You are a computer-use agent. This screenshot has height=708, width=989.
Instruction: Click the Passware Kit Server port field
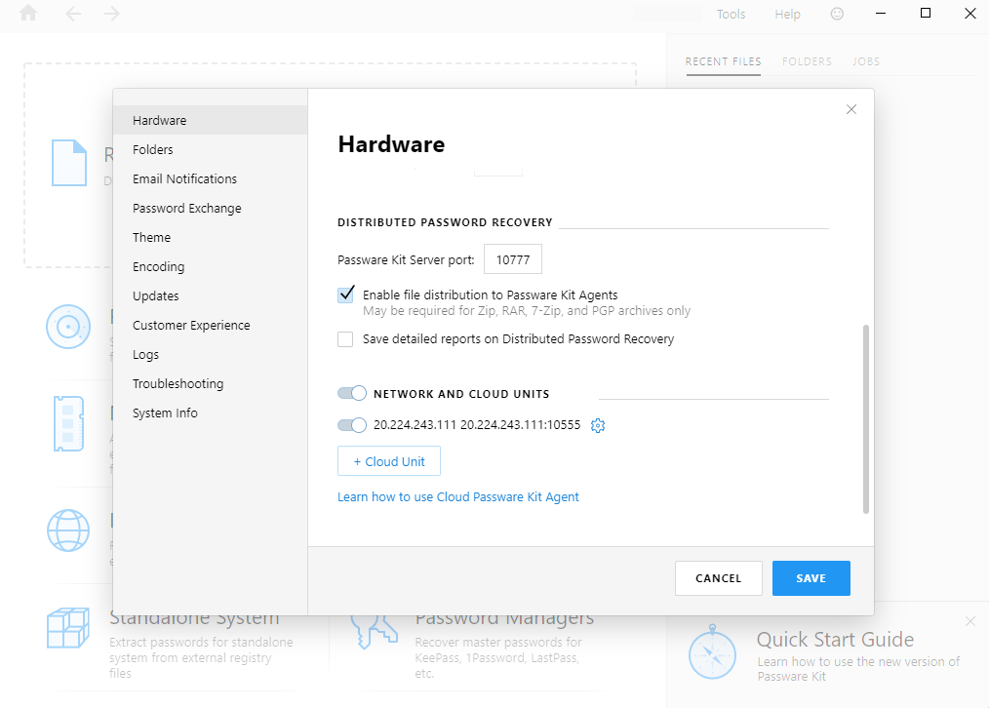click(x=513, y=259)
